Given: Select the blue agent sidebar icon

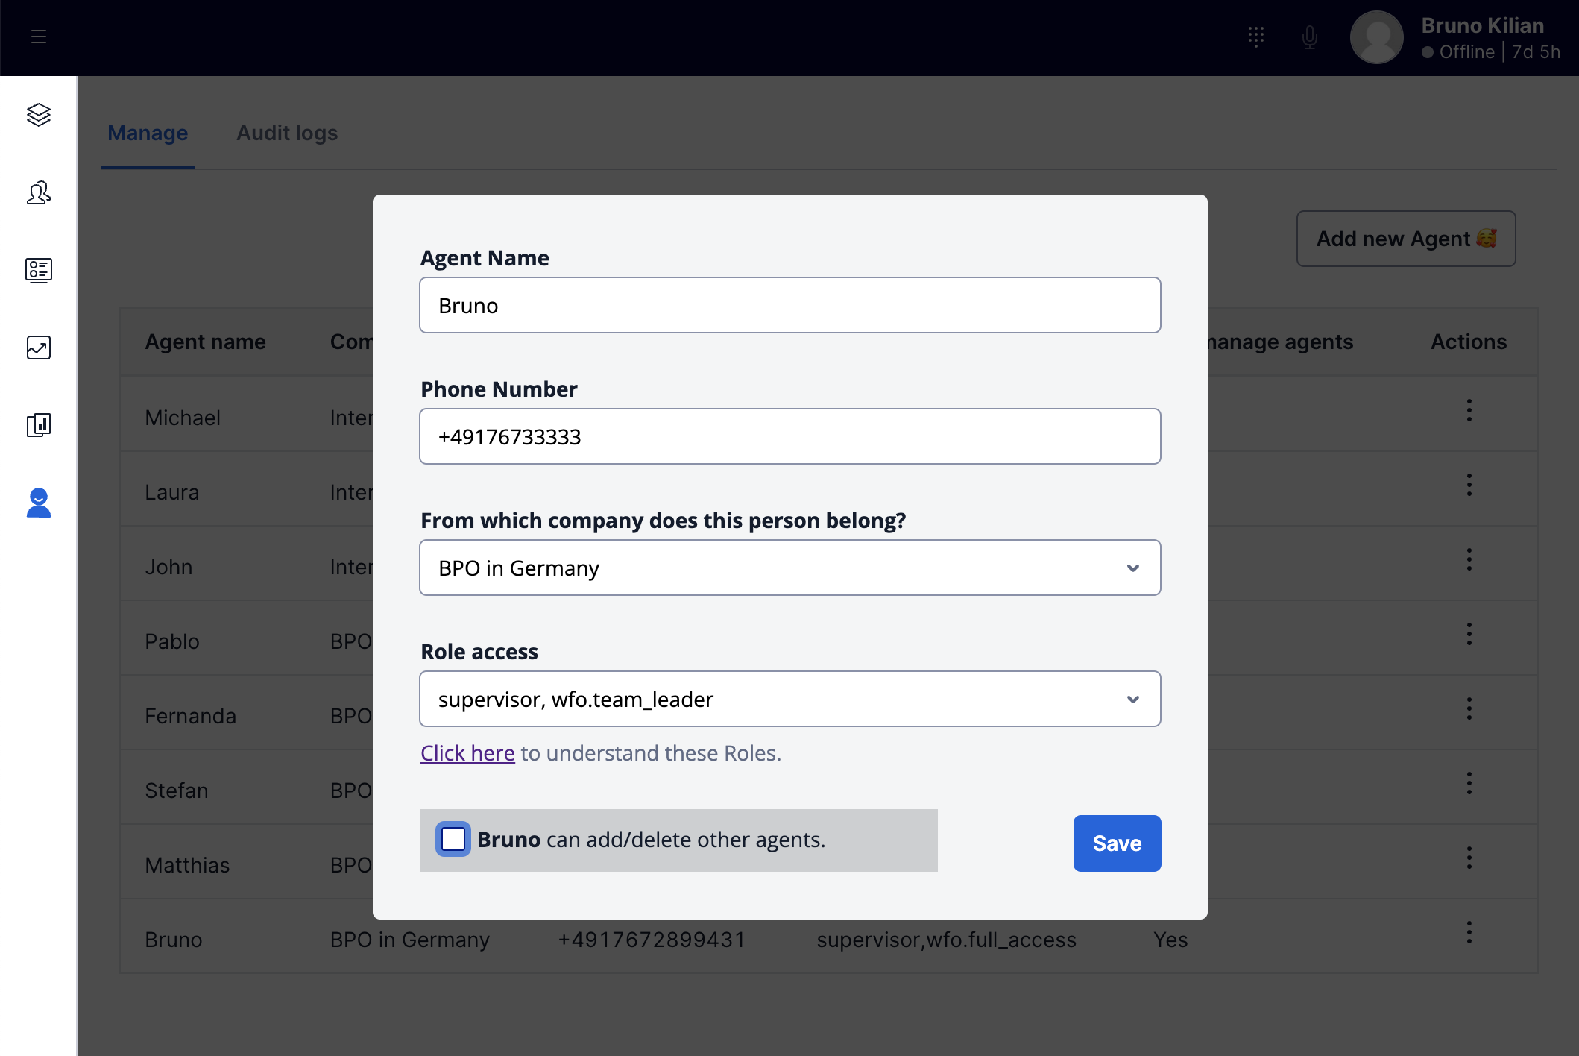Looking at the screenshot, I should pos(39,503).
